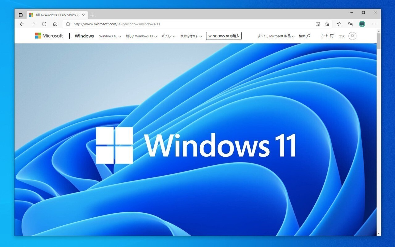Expand the すべての Microsoft 製品 menu

(x=276, y=36)
